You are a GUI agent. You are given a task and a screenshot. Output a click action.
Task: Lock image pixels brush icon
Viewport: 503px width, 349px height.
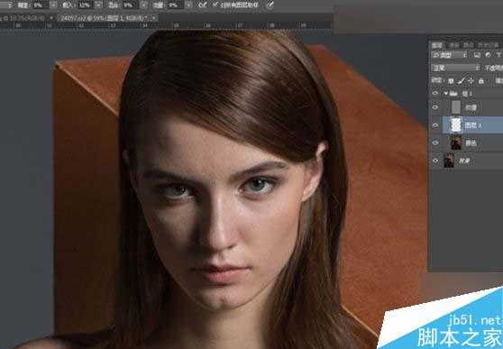tap(461, 81)
